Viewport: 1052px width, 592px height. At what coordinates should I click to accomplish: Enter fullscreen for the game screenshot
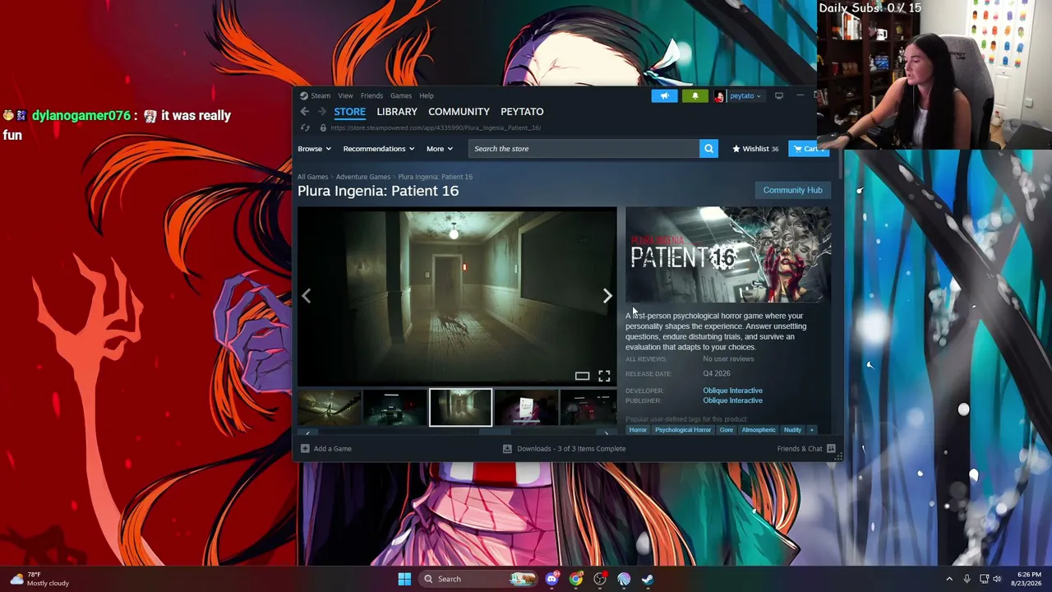pyautogui.click(x=604, y=376)
